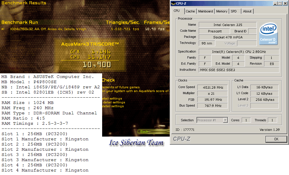289x175 pixels.
Task: Click the 10.90 fps value
Action: (155, 29)
